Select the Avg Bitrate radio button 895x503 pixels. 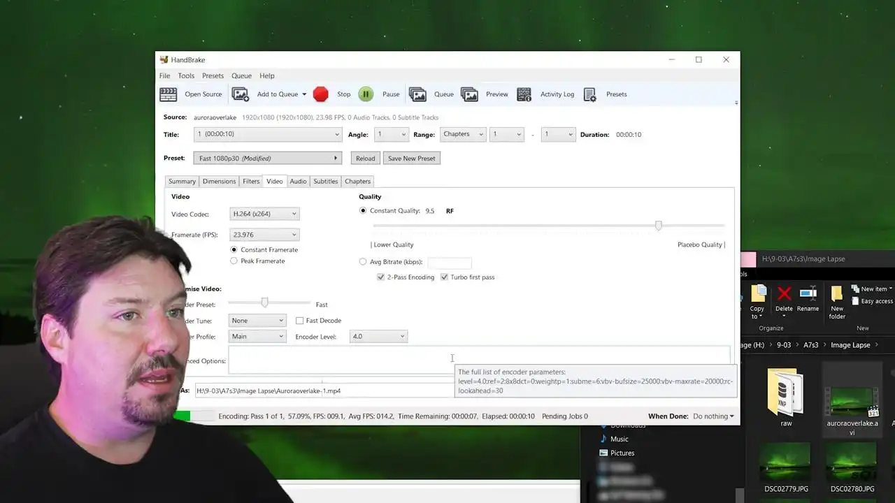point(363,262)
